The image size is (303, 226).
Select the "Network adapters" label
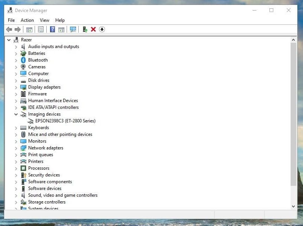46,148
